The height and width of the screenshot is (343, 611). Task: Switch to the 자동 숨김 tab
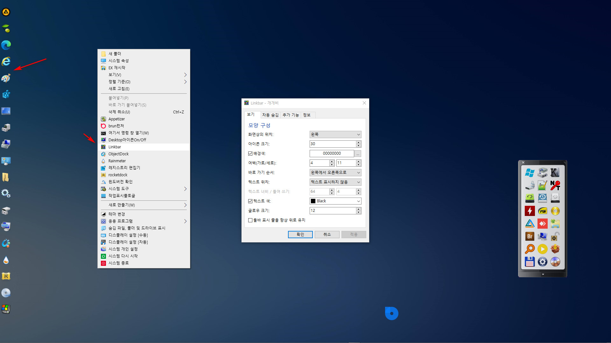[270, 115]
